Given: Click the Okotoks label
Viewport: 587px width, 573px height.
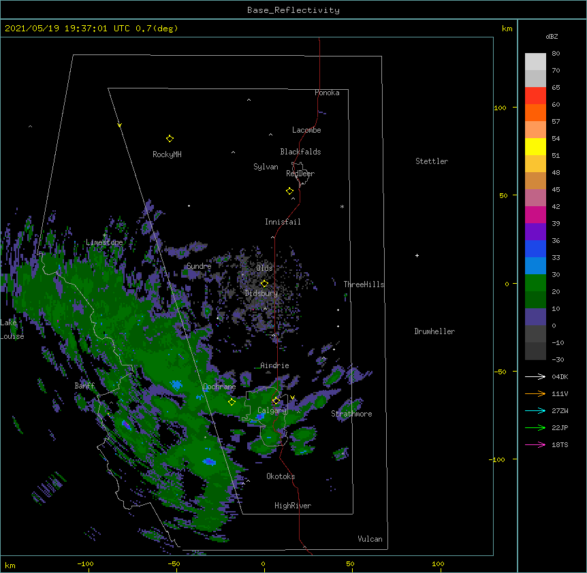Looking at the screenshot, I should [281, 476].
